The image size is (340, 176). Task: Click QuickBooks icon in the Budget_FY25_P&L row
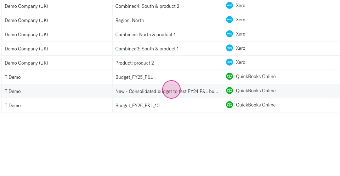click(x=229, y=76)
